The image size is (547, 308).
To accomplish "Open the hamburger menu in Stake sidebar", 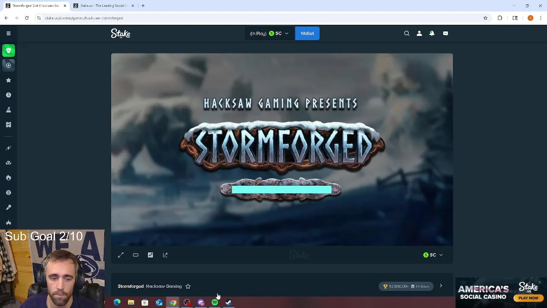I will [x=8, y=33].
